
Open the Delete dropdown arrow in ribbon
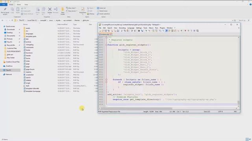pos(50,14)
